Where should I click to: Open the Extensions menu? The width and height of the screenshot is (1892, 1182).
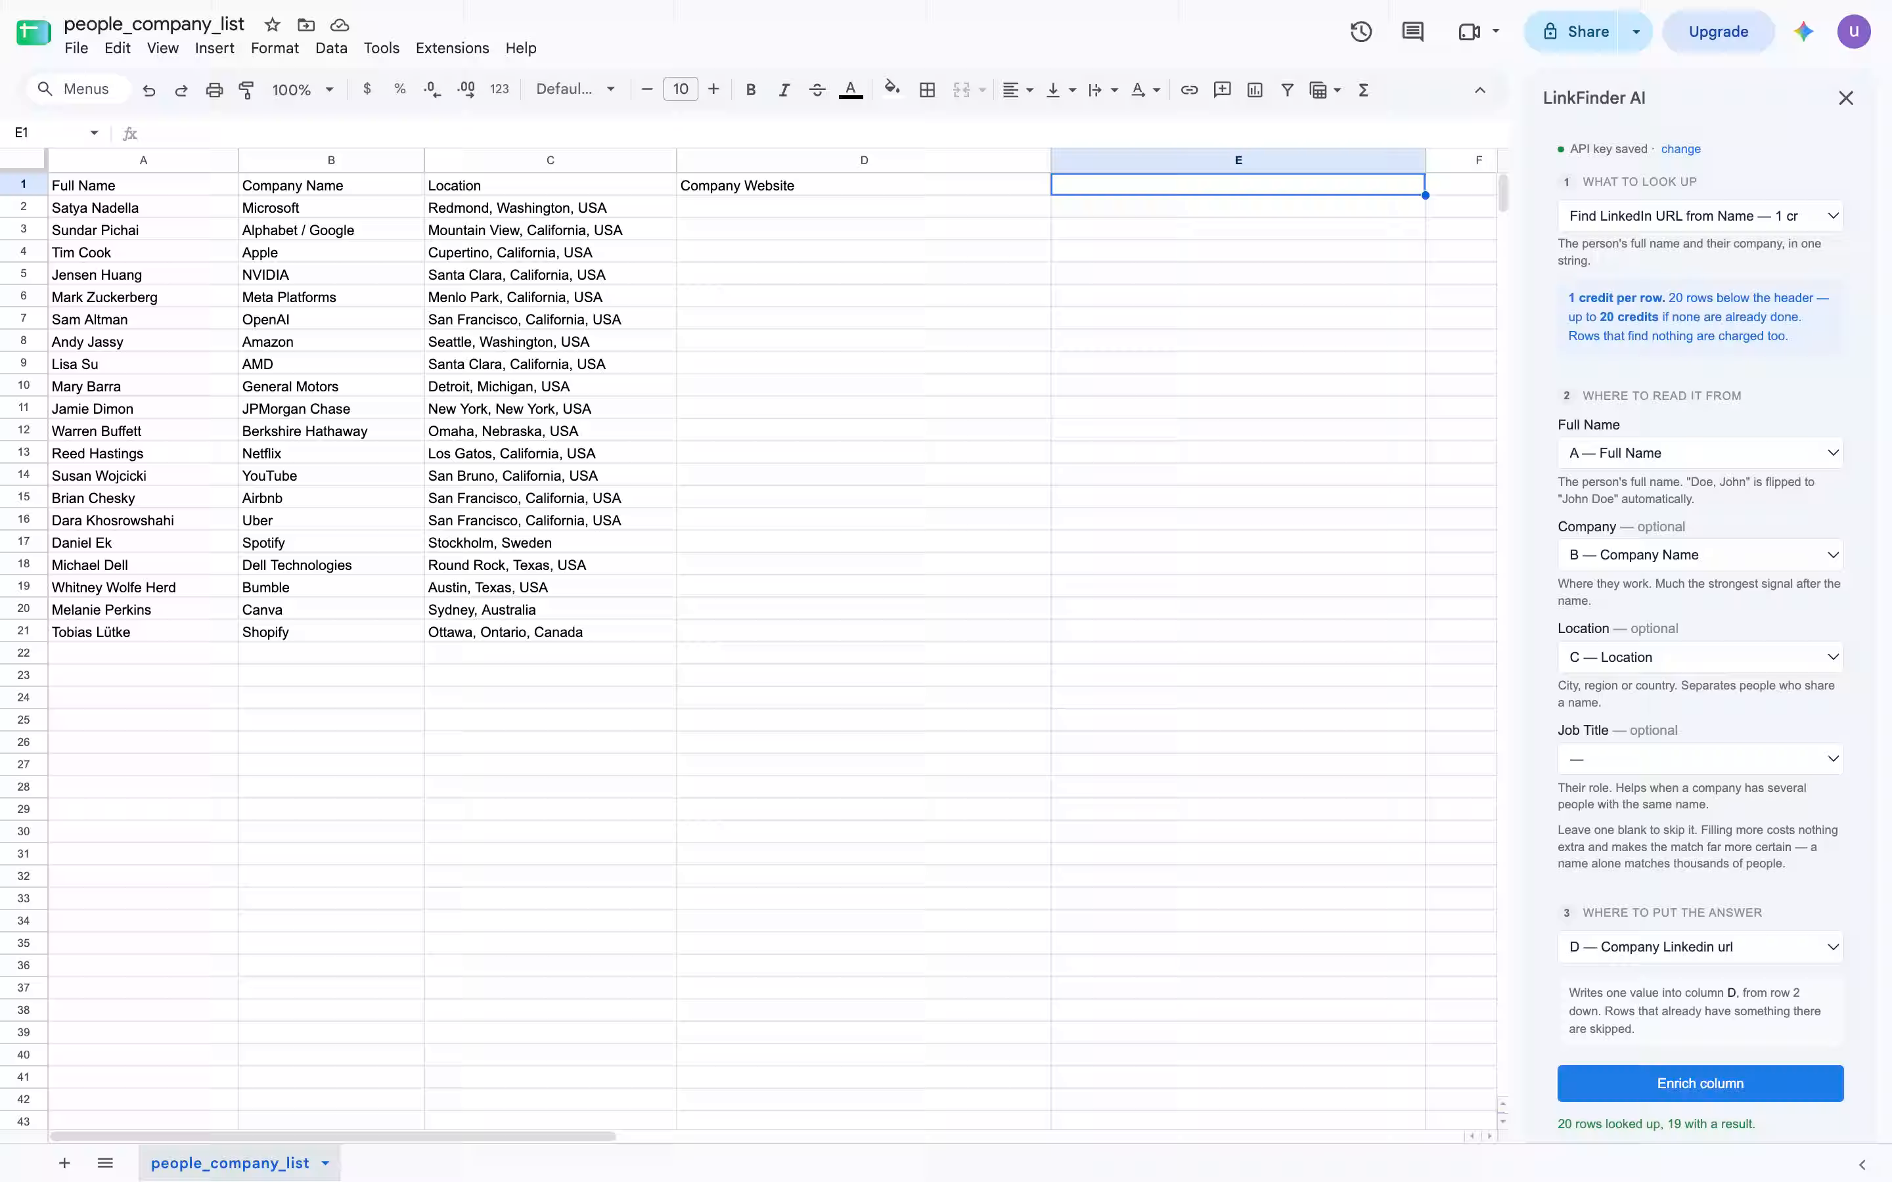(452, 48)
